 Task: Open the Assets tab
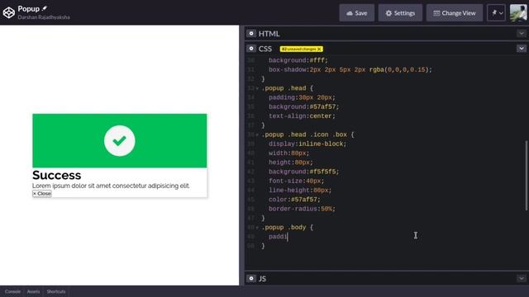point(33,291)
